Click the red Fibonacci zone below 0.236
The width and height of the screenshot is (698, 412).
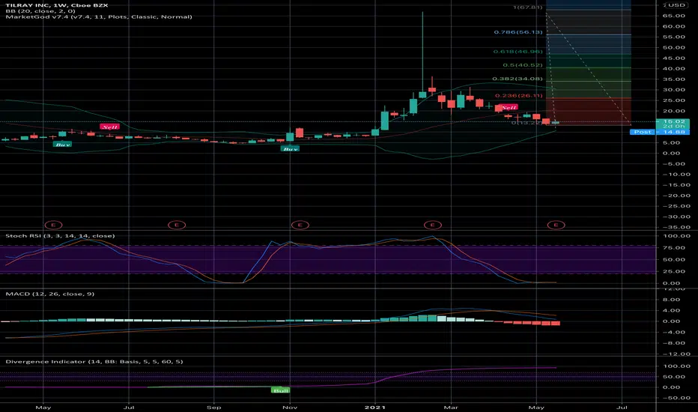click(x=589, y=112)
